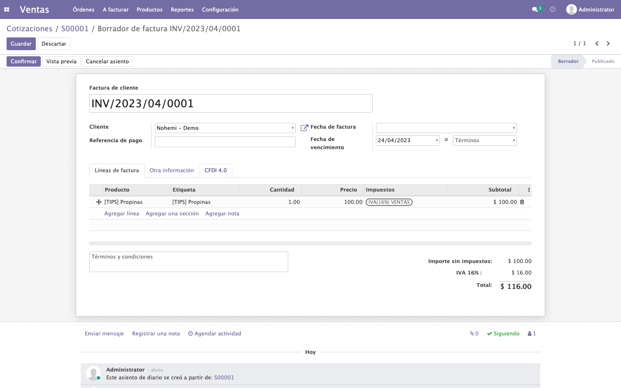Image resolution: width=621 pixels, height=388 pixels.
Task: Click Registrar una nota
Action: [x=156, y=334]
